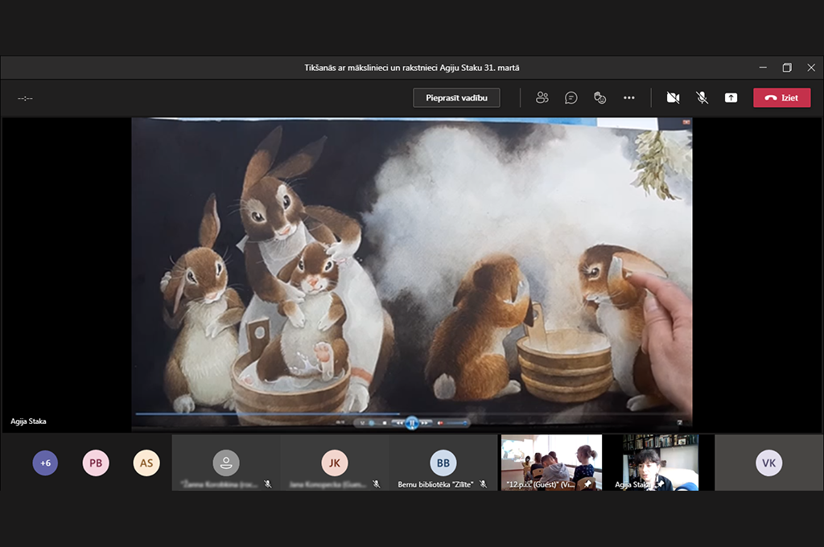Click the Agija Staka presenter name label
This screenshot has height=547, width=824.
28,422
